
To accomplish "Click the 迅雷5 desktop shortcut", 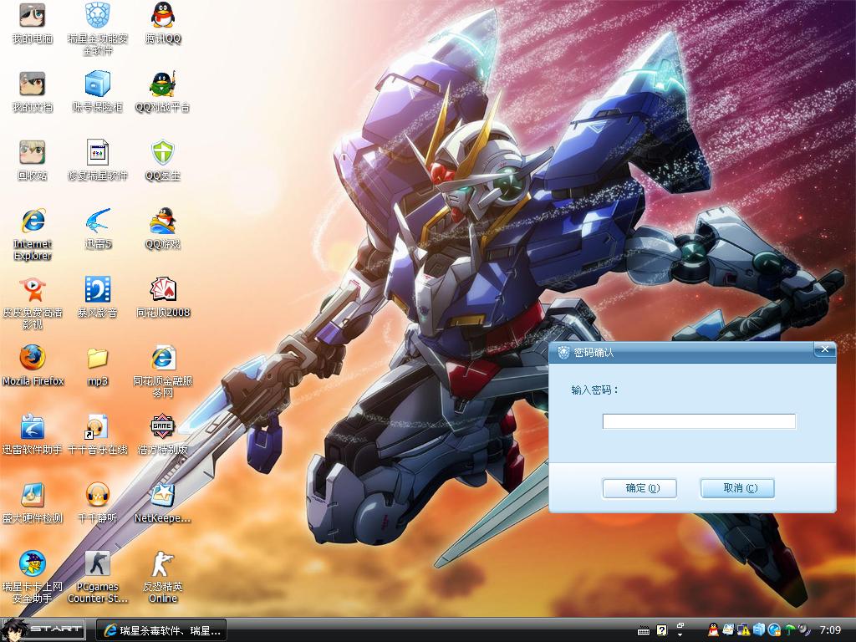I will coord(98,222).
